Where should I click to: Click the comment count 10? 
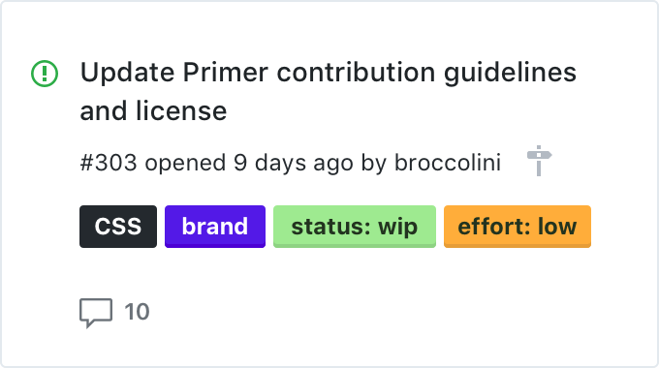pos(137,312)
